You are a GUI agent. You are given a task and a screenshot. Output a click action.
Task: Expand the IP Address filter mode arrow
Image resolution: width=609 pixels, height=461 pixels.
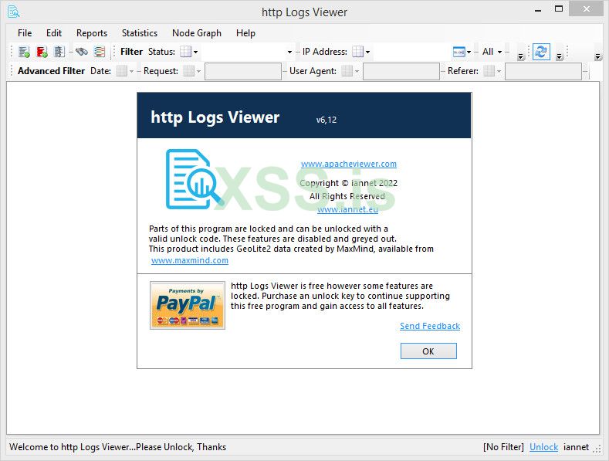pyautogui.click(x=368, y=52)
